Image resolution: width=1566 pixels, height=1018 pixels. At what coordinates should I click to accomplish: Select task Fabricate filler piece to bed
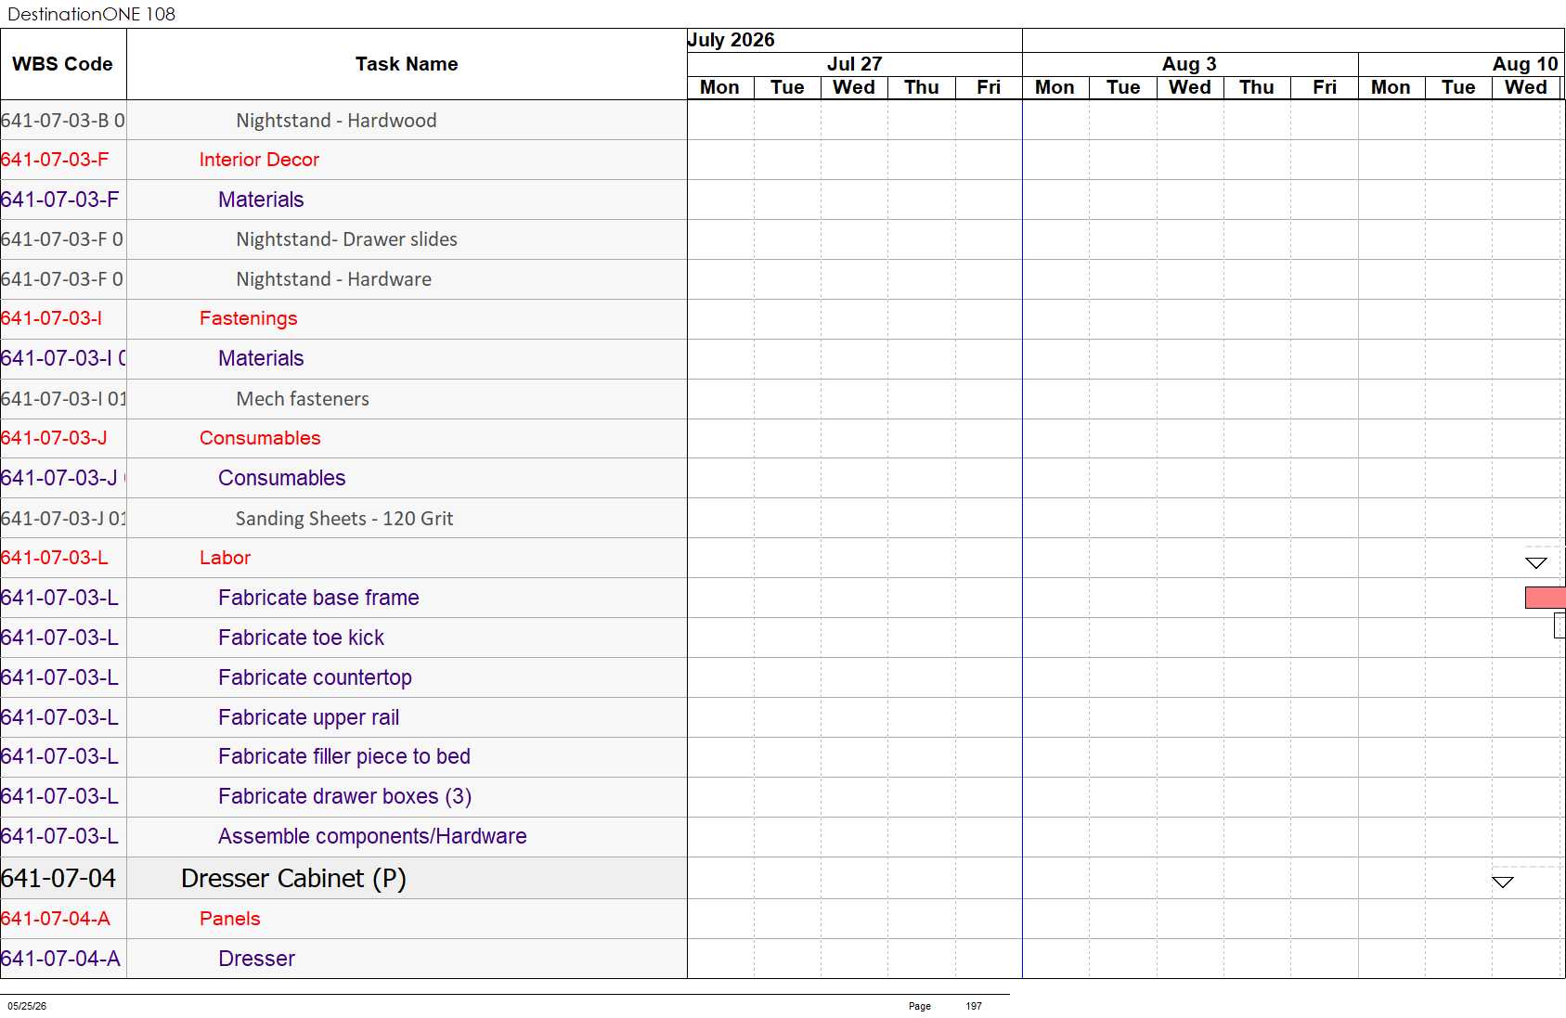(344, 756)
